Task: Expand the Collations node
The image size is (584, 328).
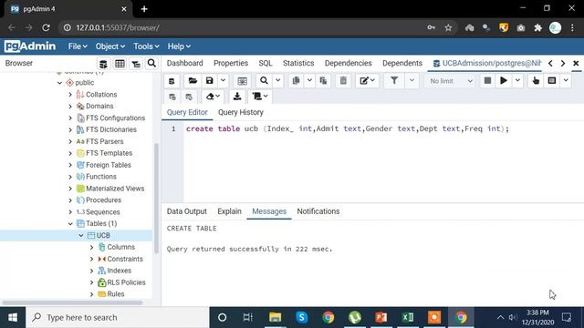Action: 70,95
